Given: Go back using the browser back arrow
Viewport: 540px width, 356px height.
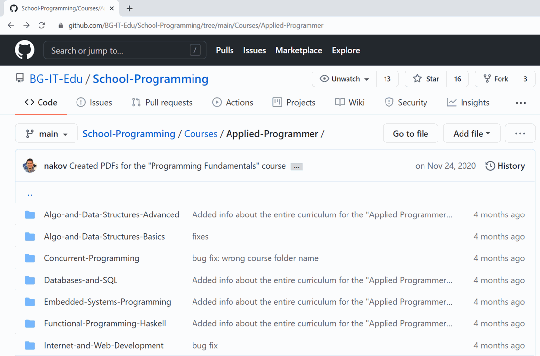Looking at the screenshot, I should (x=11, y=25).
